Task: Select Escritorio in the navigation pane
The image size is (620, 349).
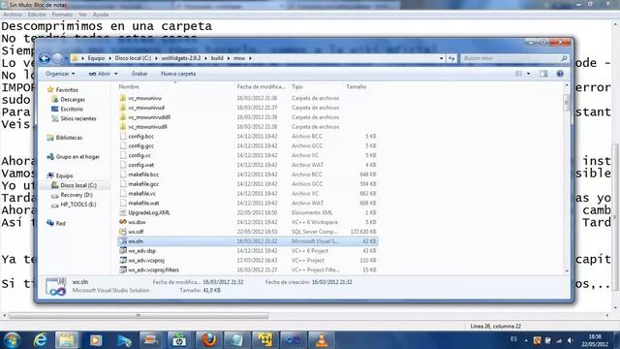Action: [x=72, y=109]
